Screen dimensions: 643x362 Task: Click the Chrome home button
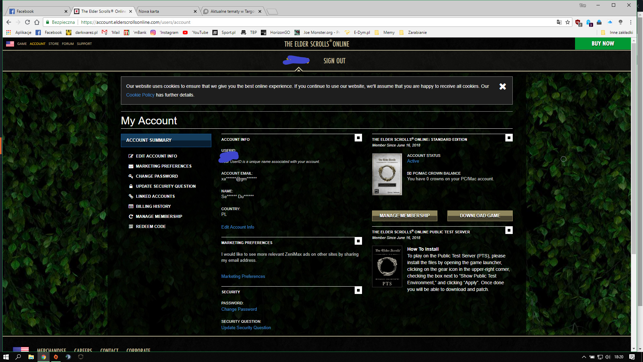point(37,22)
